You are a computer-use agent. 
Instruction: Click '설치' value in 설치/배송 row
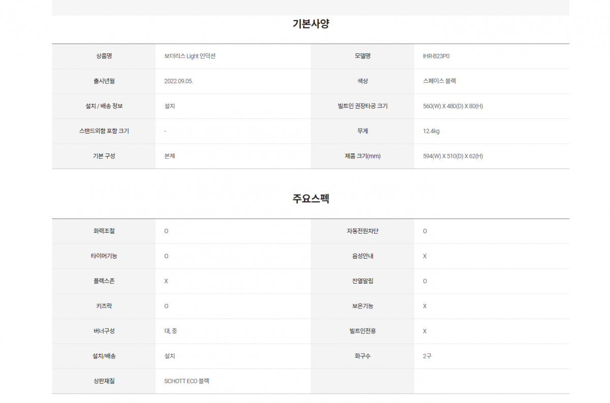[x=170, y=356]
